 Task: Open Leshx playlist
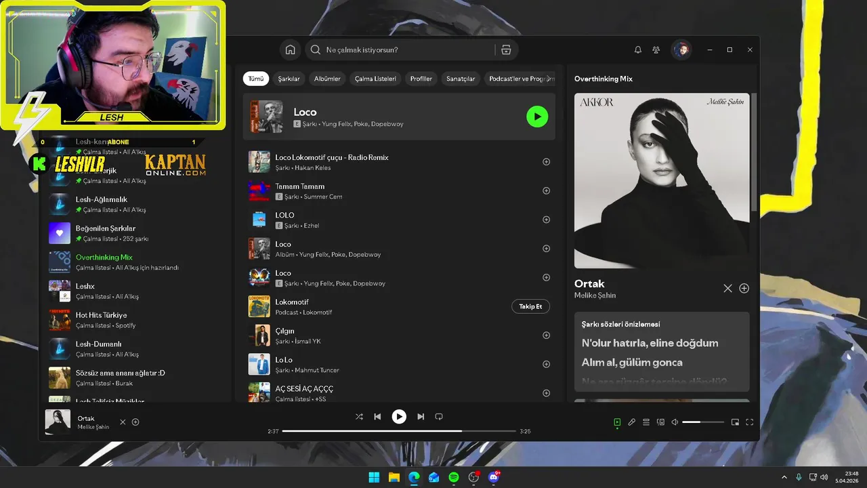(x=135, y=291)
